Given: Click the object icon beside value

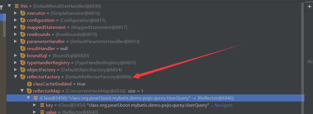Looking at the screenshot, I should coord(42,112).
